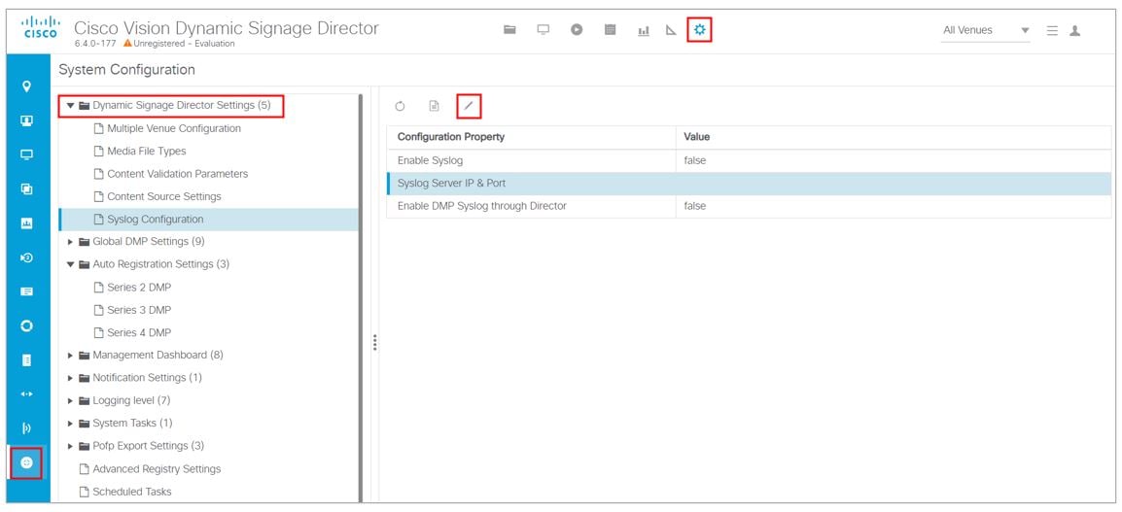Click the false value for Enable Syslog
This screenshot has width=1122, height=512.
(695, 161)
